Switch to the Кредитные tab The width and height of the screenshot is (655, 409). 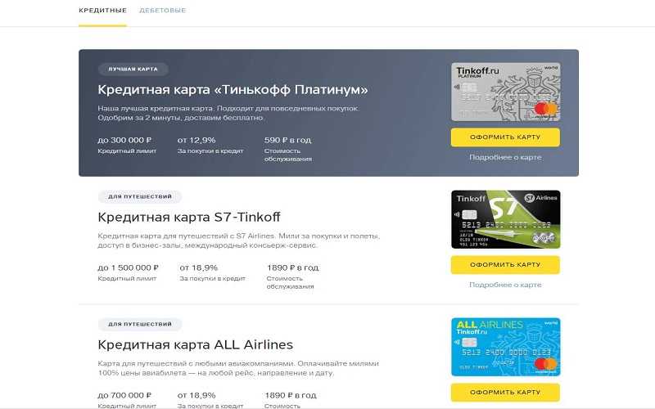[102, 11]
